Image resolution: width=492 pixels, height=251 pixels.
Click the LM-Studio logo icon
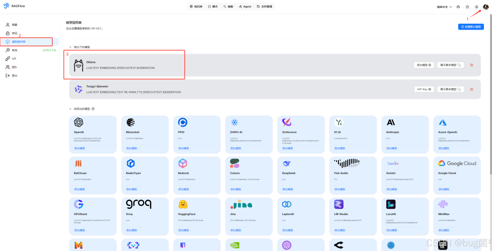[x=339, y=204]
